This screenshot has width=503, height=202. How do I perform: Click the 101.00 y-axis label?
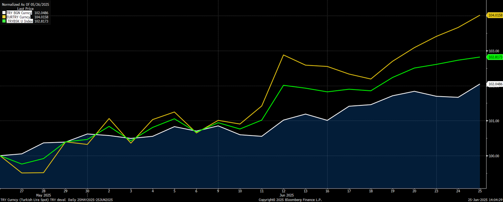[493, 121]
